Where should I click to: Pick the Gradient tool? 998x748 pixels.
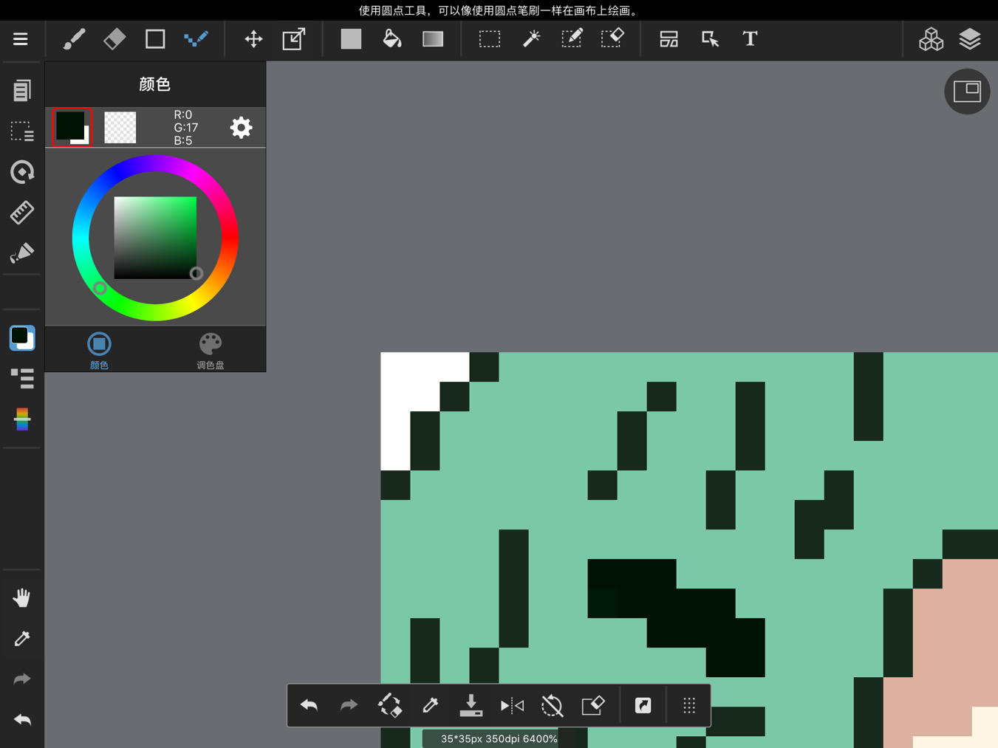tap(433, 39)
